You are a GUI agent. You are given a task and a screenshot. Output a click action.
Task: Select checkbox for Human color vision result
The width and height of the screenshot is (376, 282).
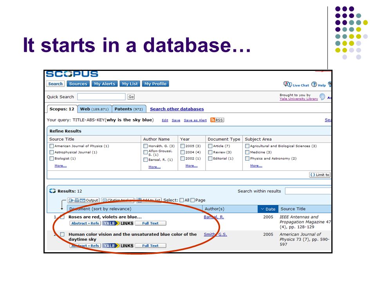[62, 234]
